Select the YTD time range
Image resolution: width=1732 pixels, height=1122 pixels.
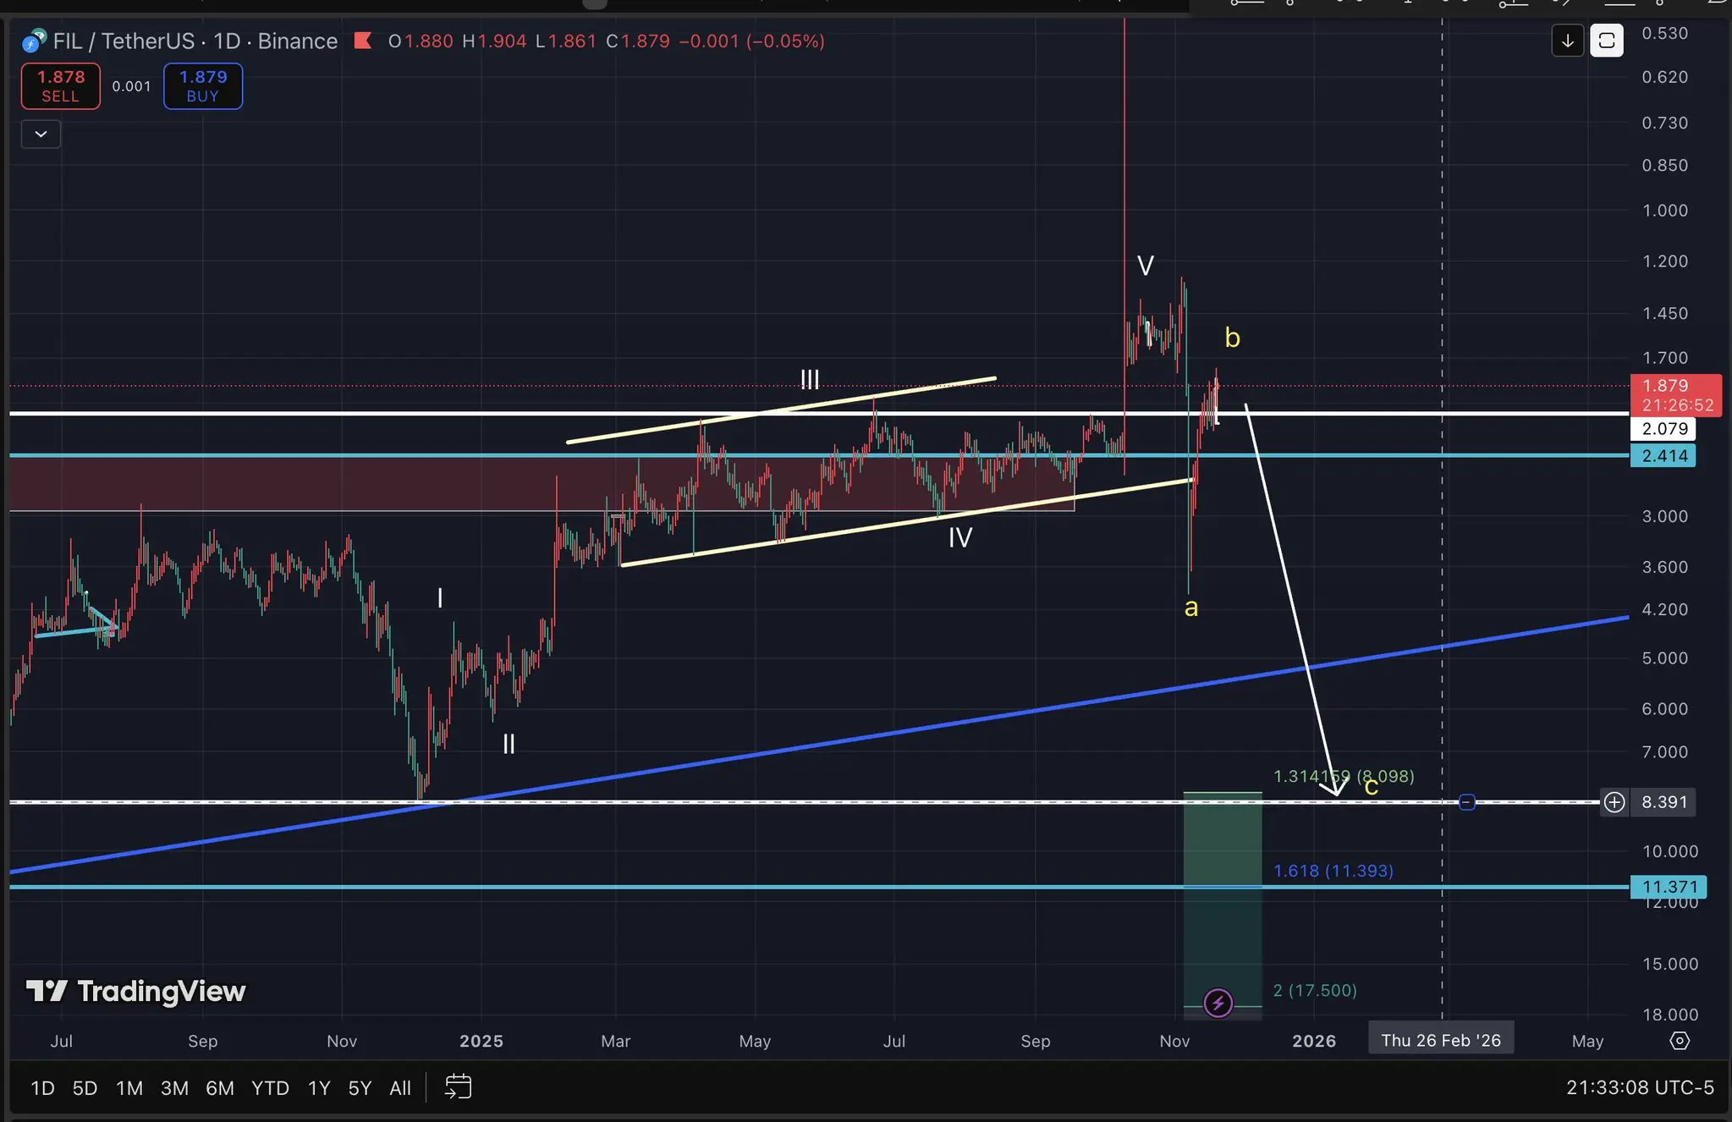pyautogui.click(x=270, y=1088)
